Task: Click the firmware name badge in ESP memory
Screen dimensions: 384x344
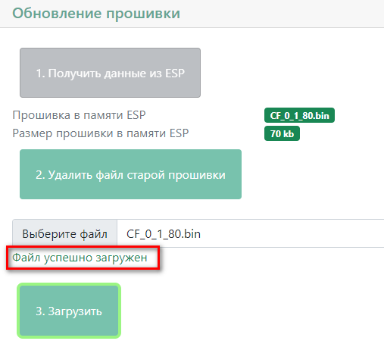Action: [299, 115]
